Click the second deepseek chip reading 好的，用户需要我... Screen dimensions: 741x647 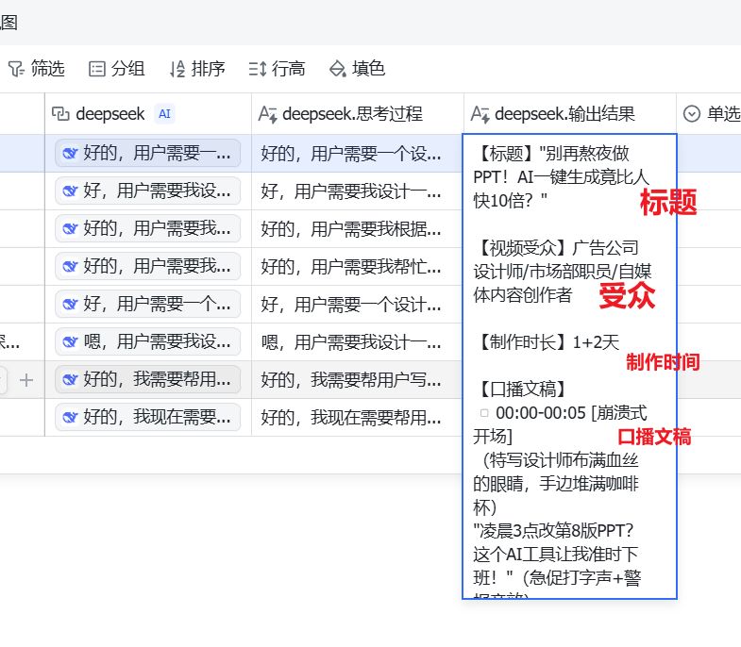point(148,266)
